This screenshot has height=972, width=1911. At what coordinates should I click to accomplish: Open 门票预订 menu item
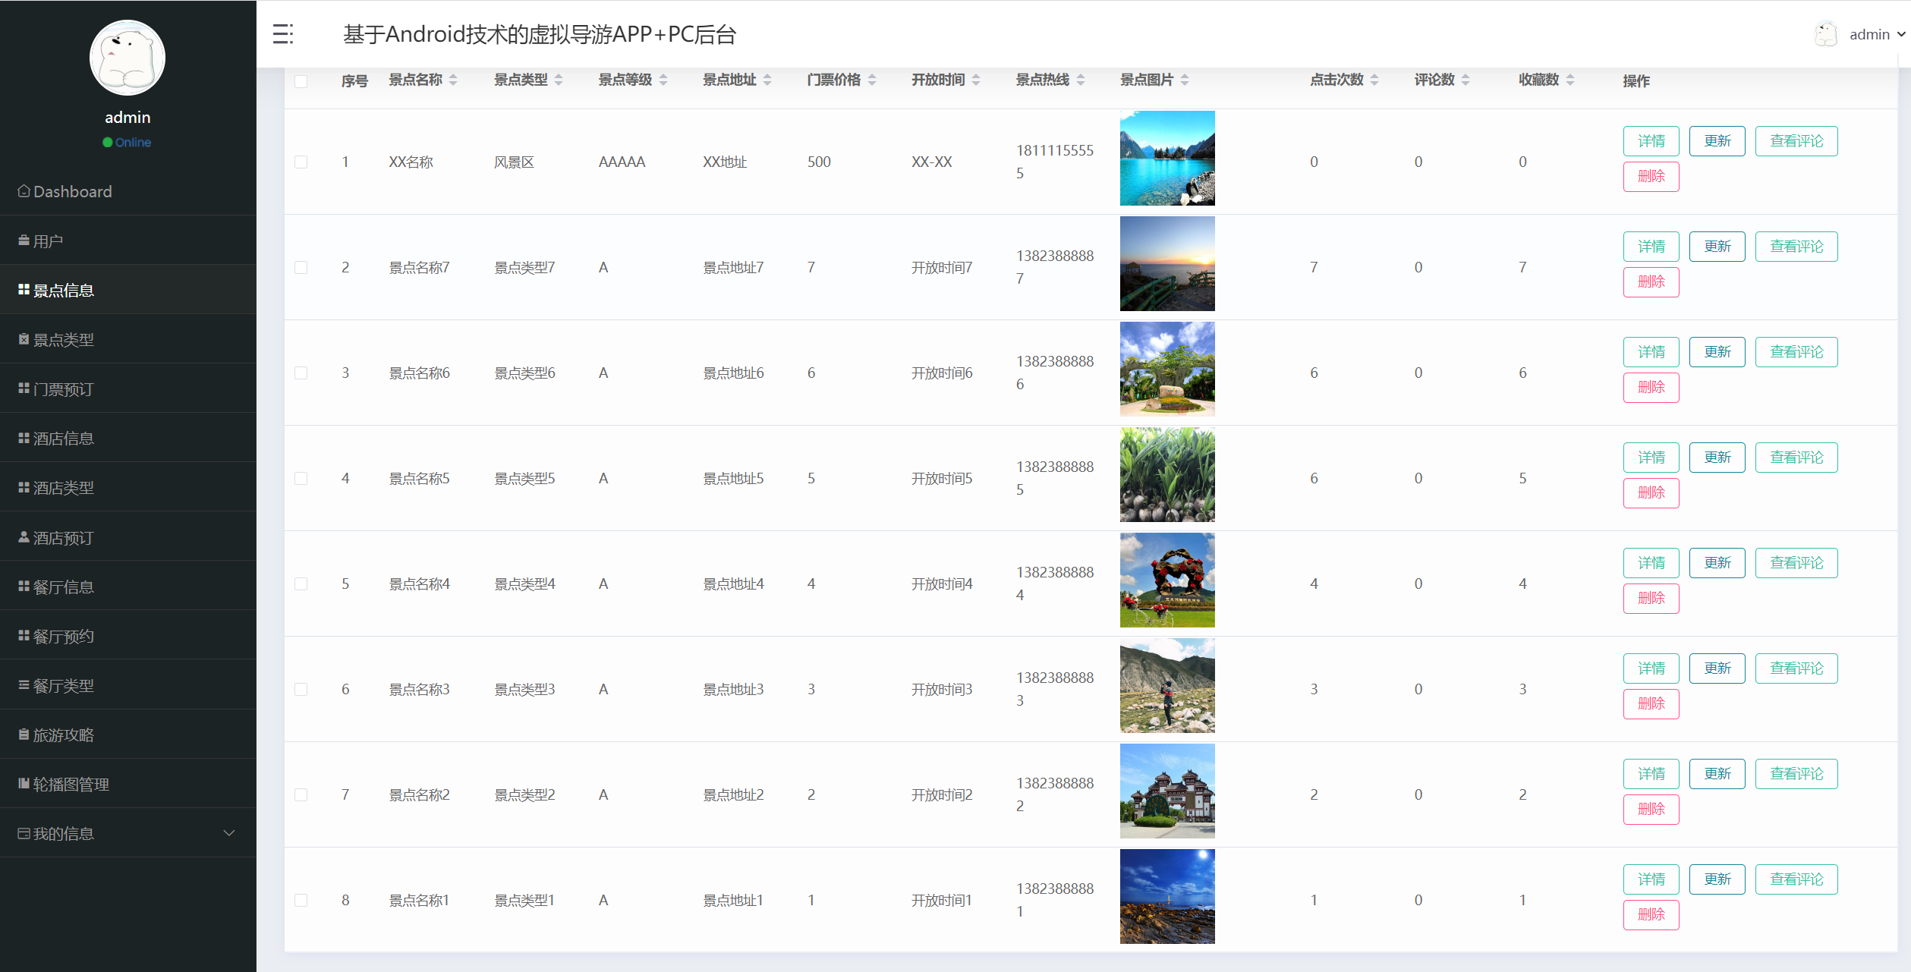tap(63, 389)
